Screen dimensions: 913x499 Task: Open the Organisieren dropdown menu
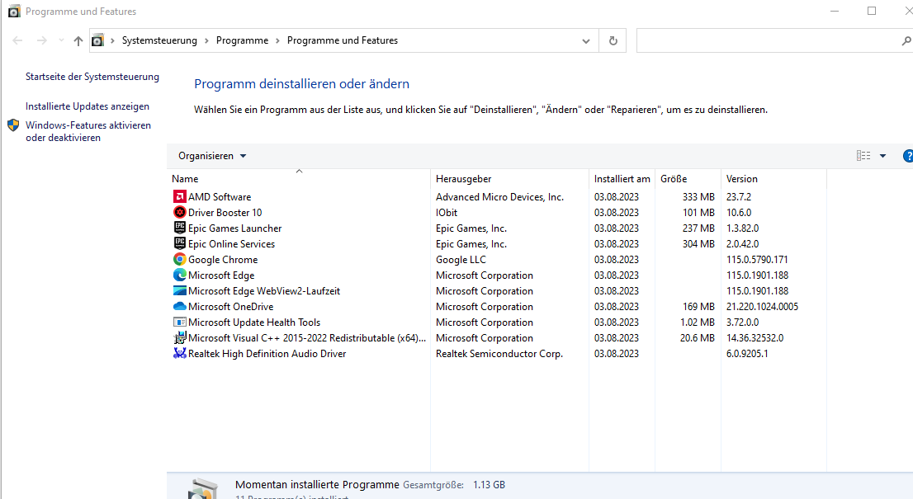212,156
